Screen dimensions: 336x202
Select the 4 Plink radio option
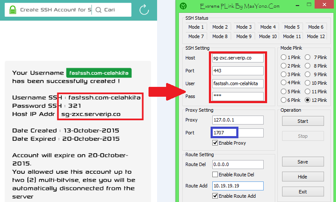tap(283, 83)
